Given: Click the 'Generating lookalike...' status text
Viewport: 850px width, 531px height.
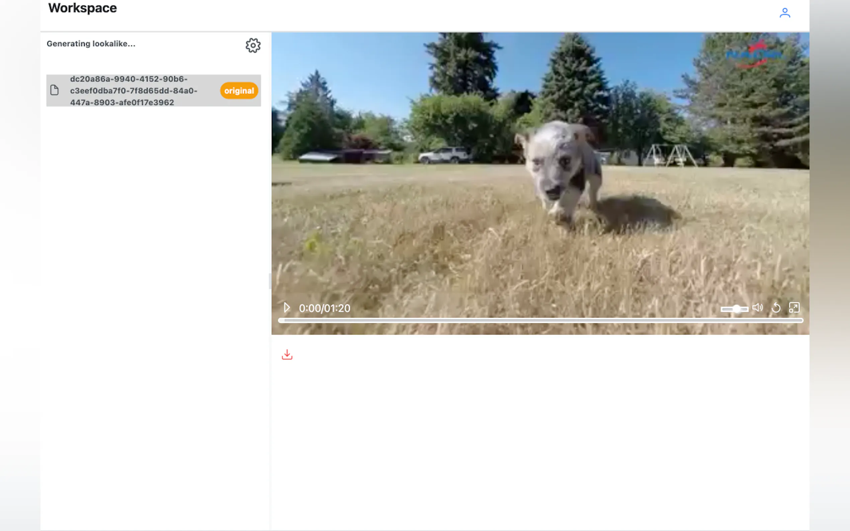Looking at the screenshot, I should click(x=91, y=43).
